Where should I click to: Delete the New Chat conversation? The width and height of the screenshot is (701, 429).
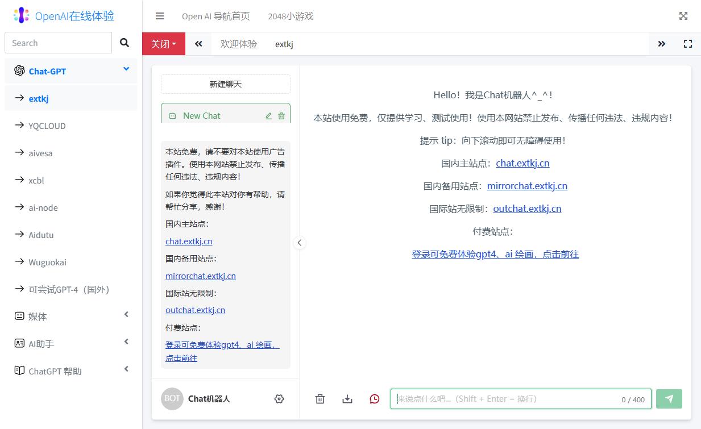(x=281, y=115)
